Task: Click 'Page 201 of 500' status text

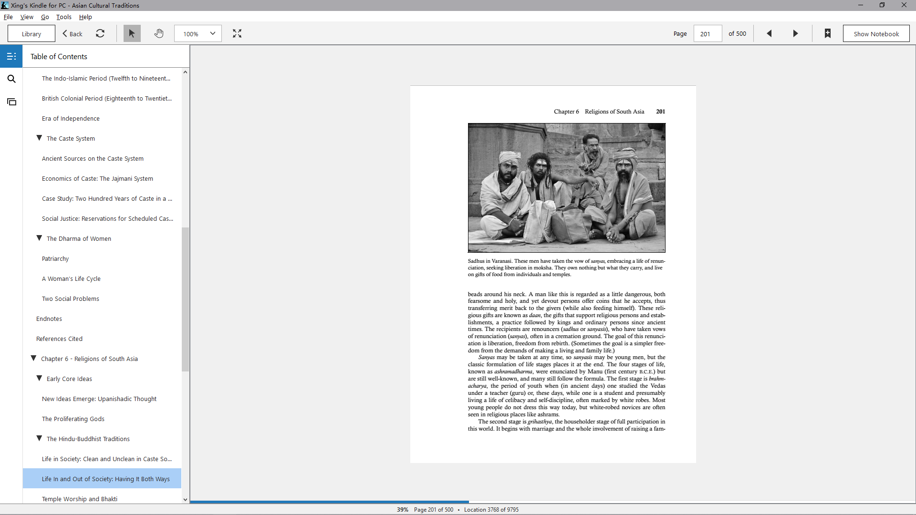Action: click(434, 509)
